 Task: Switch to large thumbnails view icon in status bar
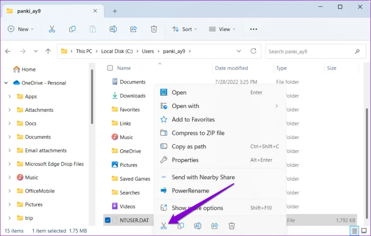(x=364, y=230)
